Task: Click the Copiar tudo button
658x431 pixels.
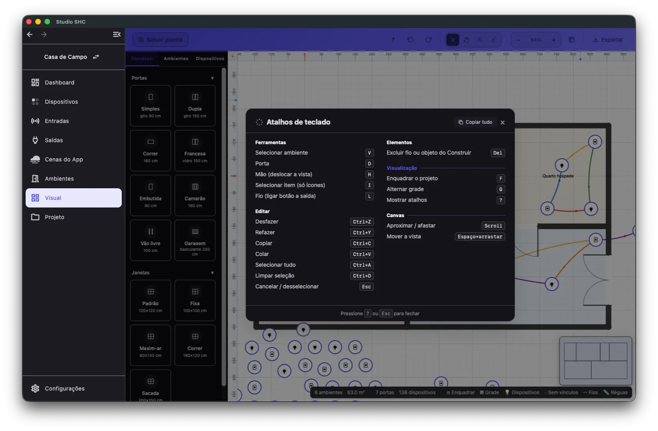Action: tap(475, 122)
